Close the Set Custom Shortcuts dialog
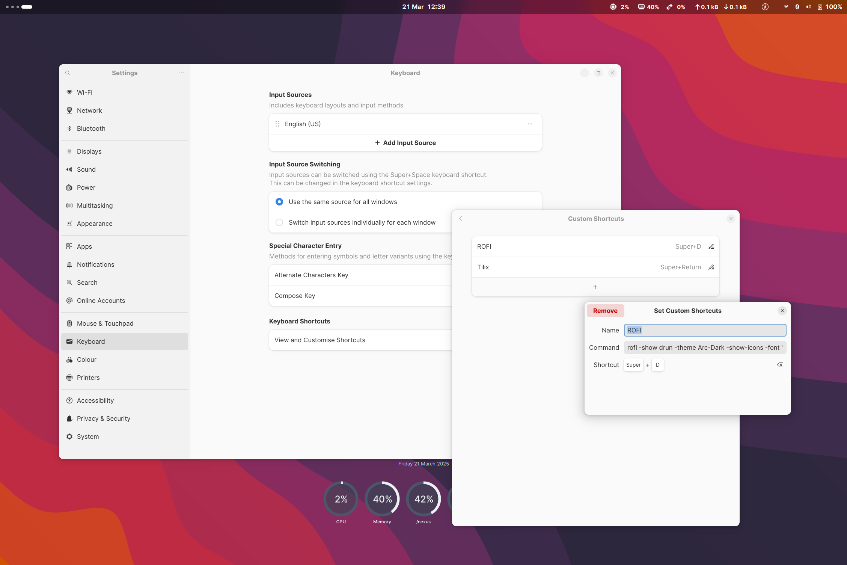The image size is (847, 565). (x=782, y=311)
